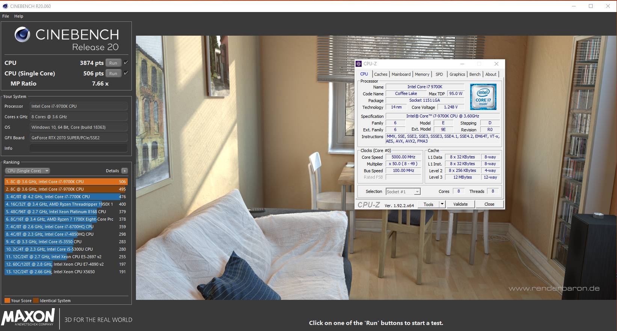
Task: Open the CPU (Single Core) ranking dropdown
Action: (27, 171)
